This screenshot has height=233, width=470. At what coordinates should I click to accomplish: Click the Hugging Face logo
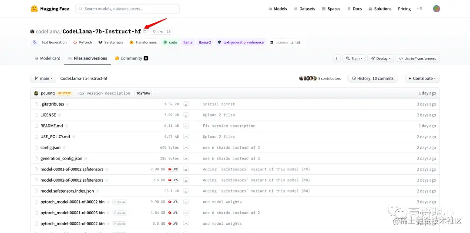click(x=50, y=9)
